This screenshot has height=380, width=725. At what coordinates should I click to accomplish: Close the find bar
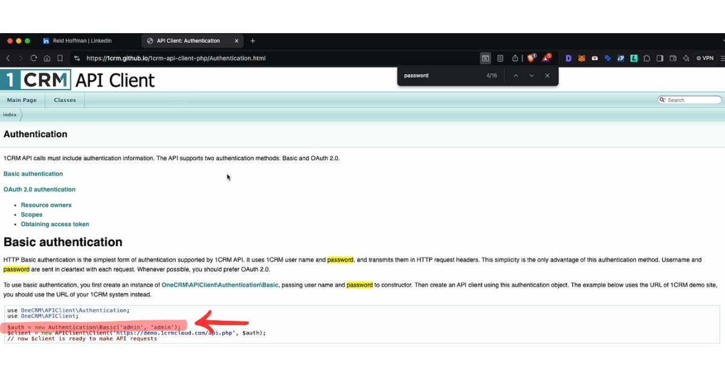click(547, 76)
